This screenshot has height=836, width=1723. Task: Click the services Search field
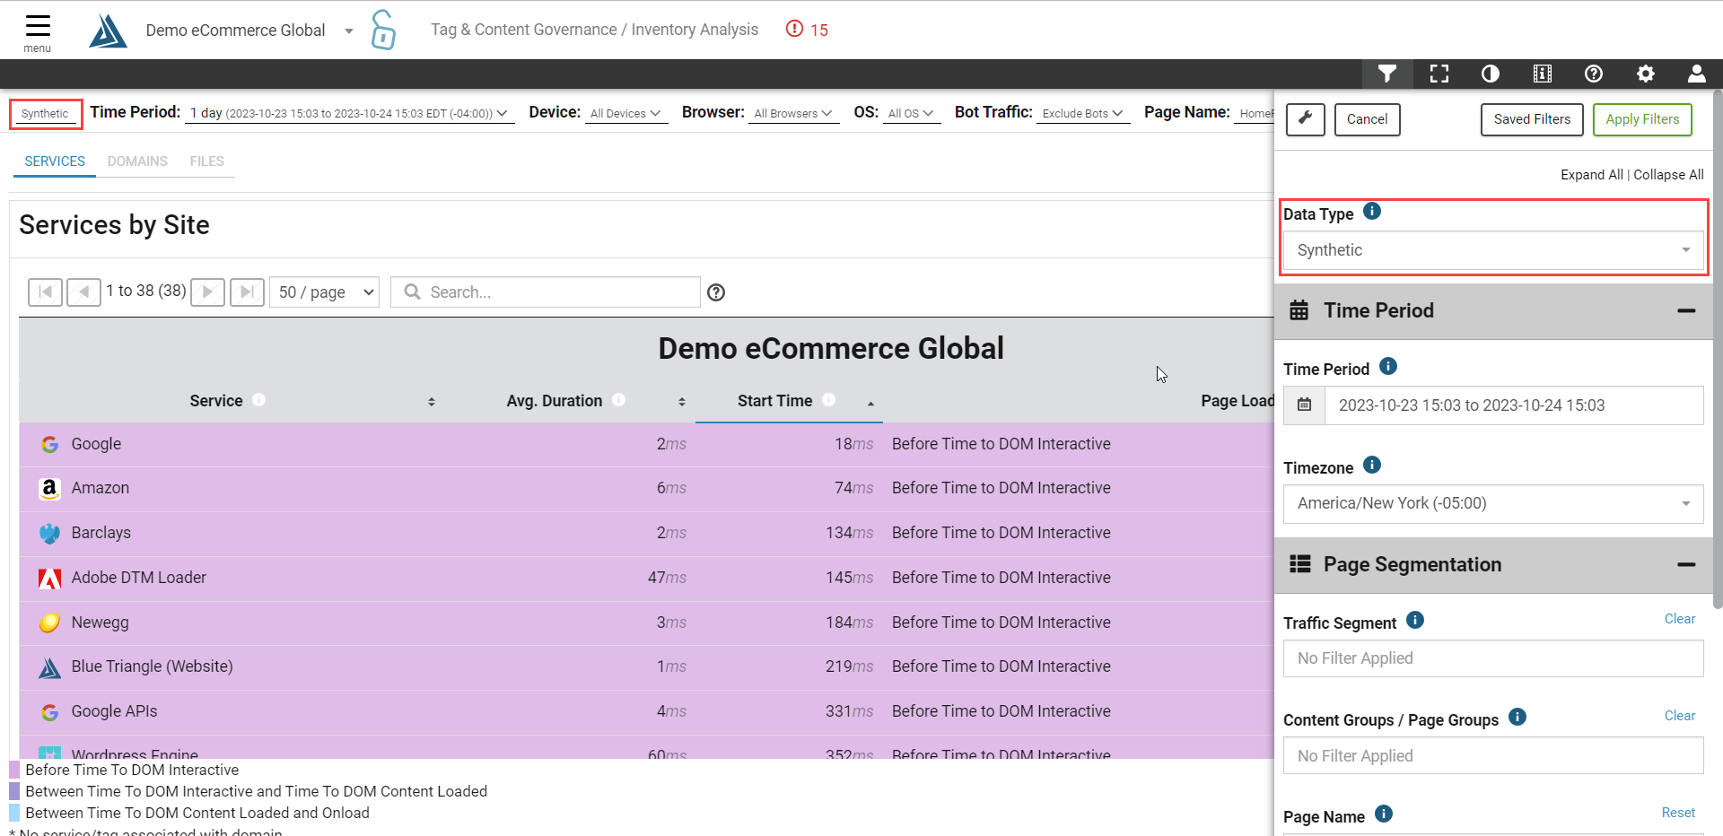click(546, 292)
